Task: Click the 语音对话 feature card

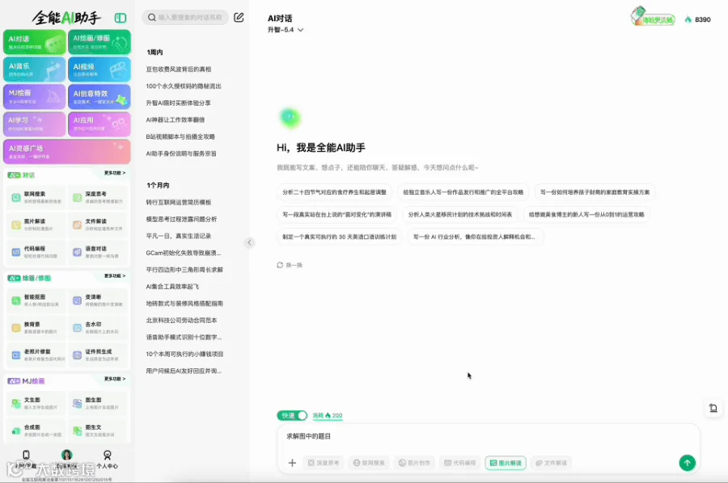Action: click(x=98, y=252)
